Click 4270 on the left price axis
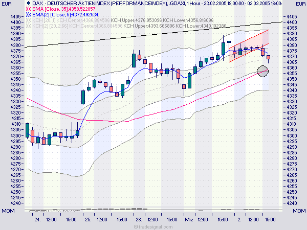307x230 pixels. (x=16, y=170)
